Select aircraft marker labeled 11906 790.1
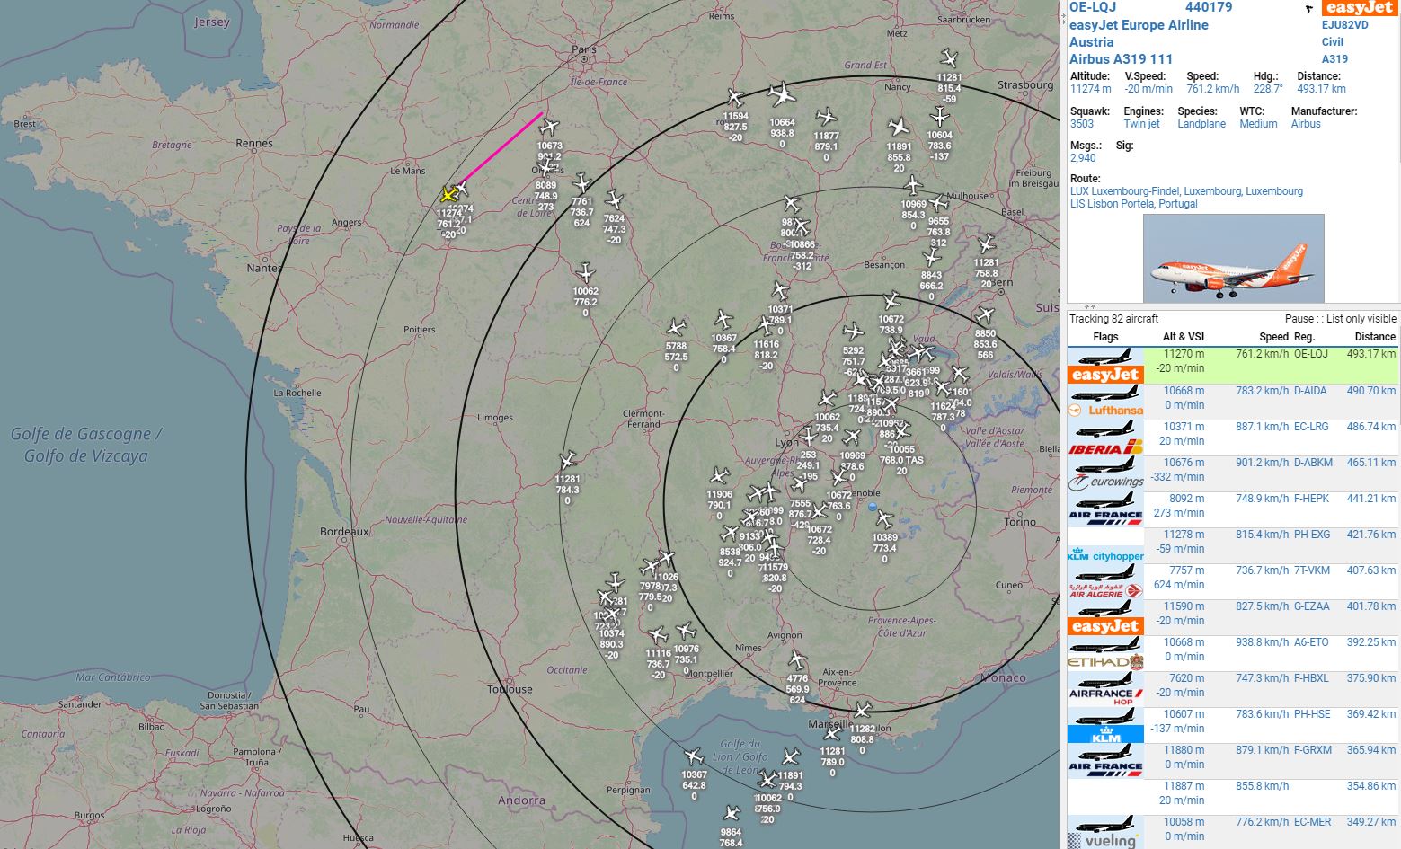Viewport: 1401px width, 849px height. pos(719,475)
